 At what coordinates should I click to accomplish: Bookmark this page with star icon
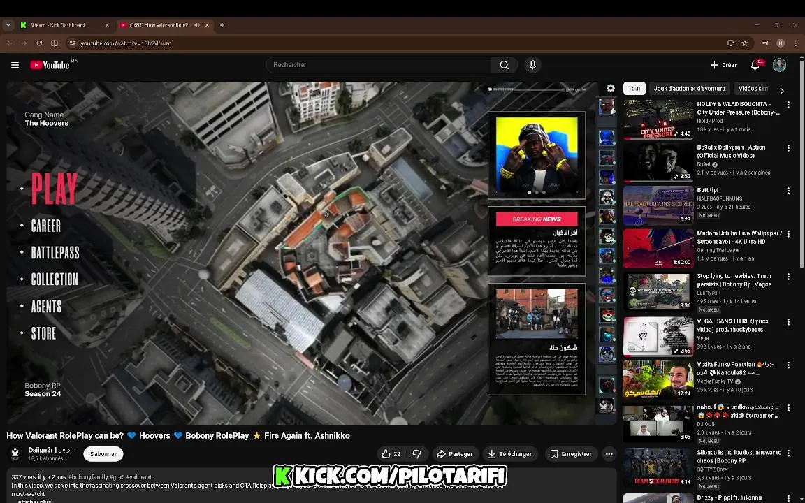[x=744, y=43]
